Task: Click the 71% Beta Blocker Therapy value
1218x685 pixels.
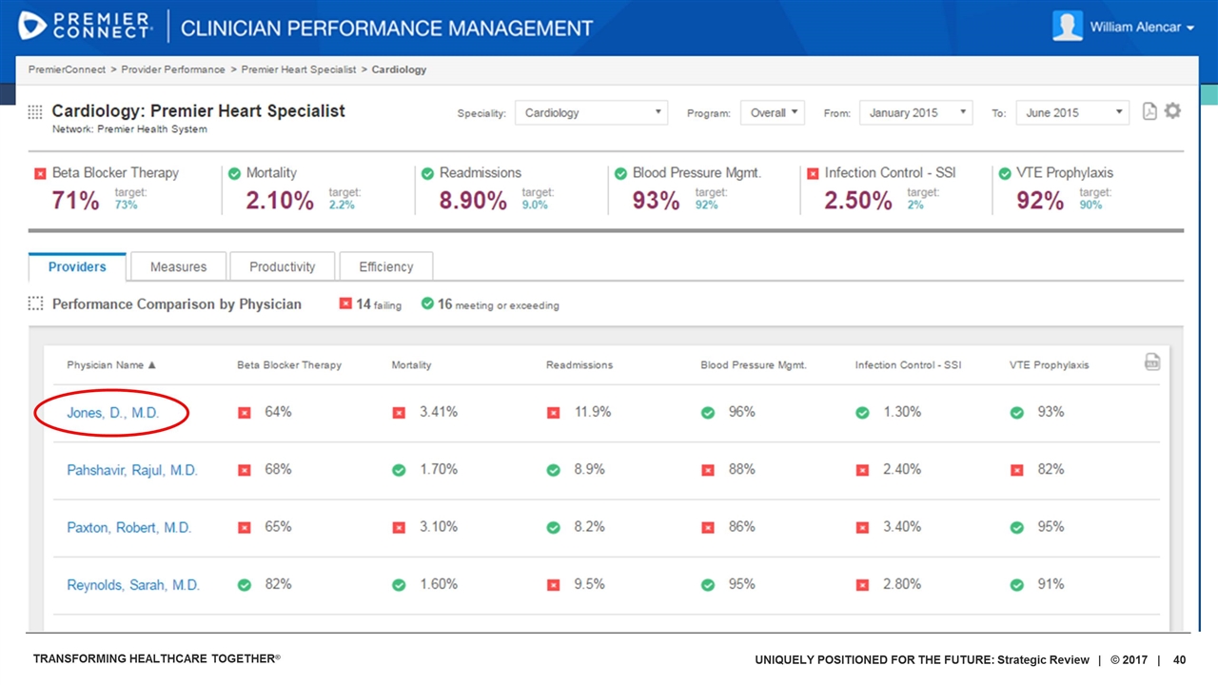Action: pyautogui.click(x=75, y=201)
